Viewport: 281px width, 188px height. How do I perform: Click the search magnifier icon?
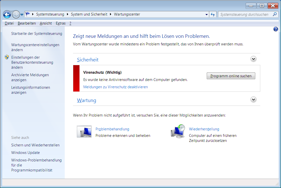pyautogui.click(x=274, y=14)
